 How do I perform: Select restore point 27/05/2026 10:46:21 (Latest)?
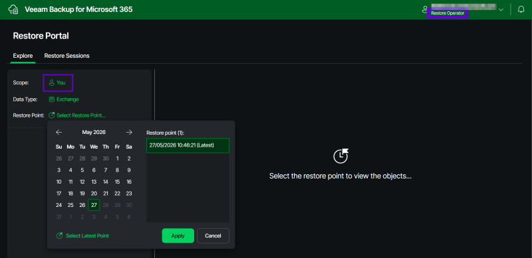click(188, 145)
